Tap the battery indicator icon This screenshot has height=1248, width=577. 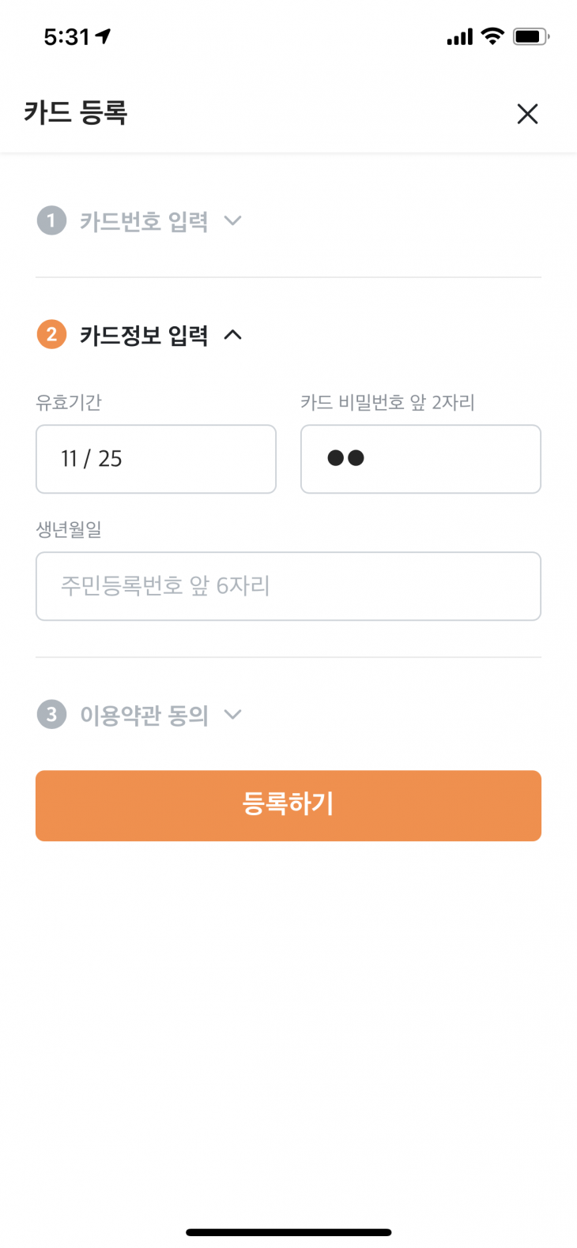[x=530, y=36]
